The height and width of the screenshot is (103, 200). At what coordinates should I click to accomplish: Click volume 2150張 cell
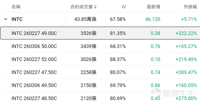coord(89,85)
